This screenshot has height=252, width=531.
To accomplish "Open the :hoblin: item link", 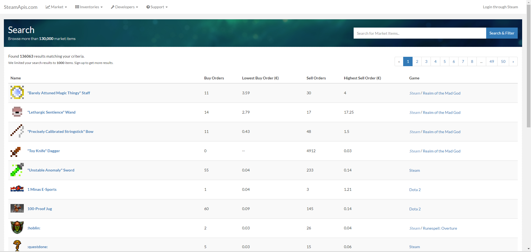I will click(x=34, y=228).
